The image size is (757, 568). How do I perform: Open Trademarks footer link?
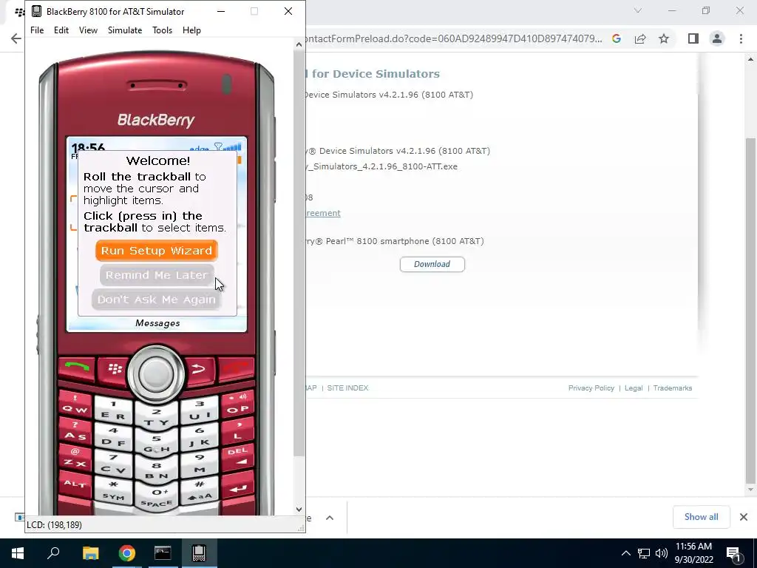[673, 388]
